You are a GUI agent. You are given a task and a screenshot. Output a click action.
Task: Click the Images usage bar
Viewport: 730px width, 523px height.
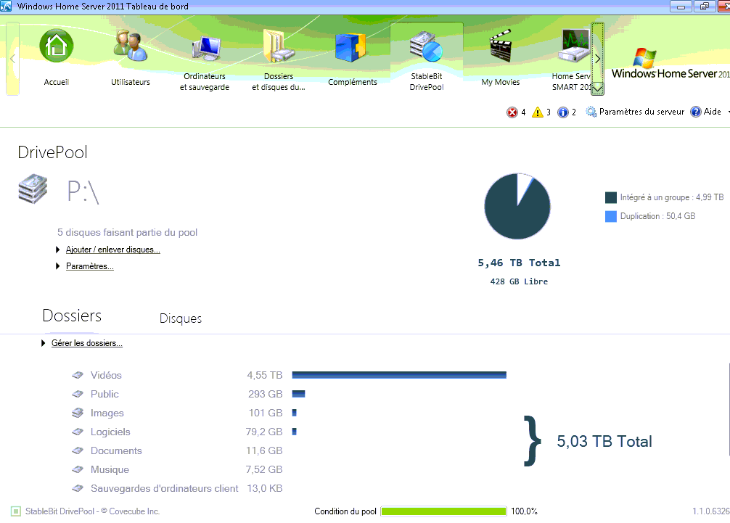pyautogui.click(x=294, y=413)
